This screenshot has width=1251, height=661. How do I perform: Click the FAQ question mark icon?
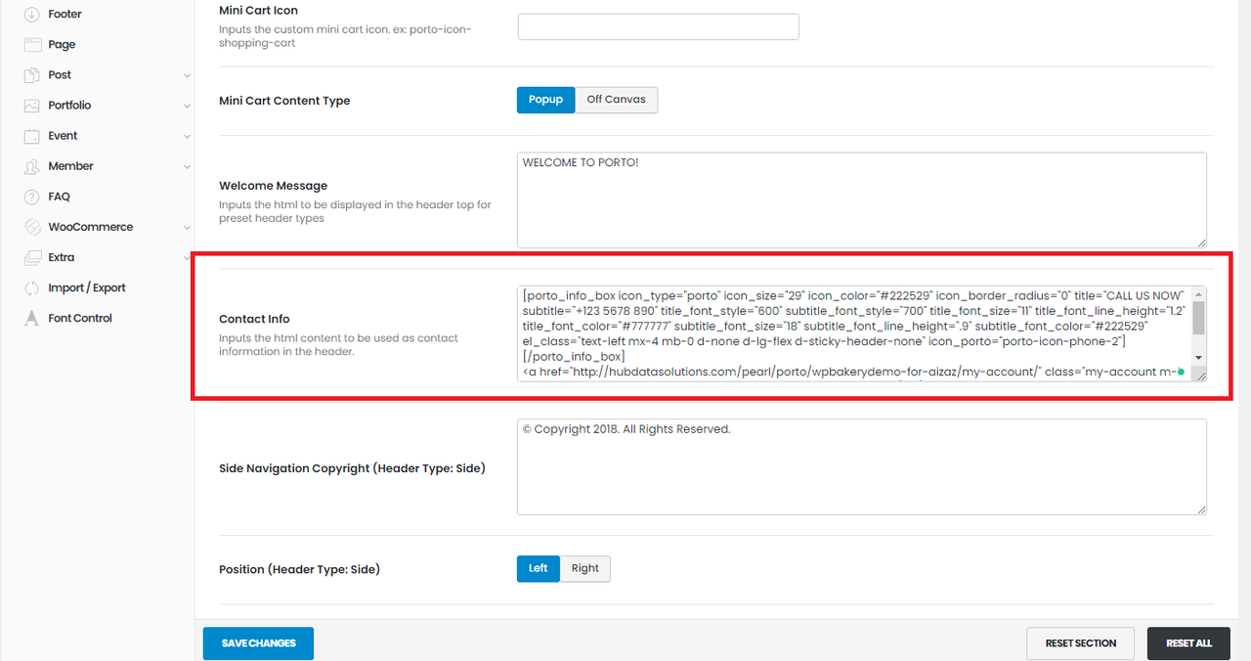31,197
